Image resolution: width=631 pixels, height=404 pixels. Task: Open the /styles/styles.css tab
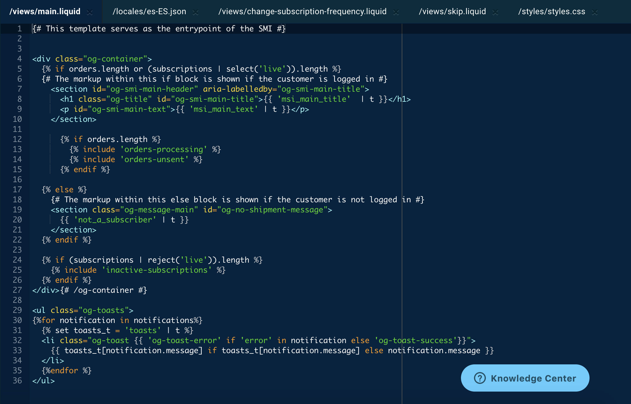click(551, 12)
